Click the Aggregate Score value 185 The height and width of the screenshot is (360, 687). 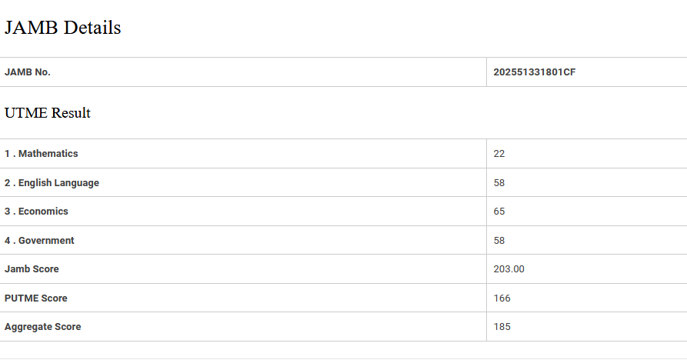coord(502,327)
